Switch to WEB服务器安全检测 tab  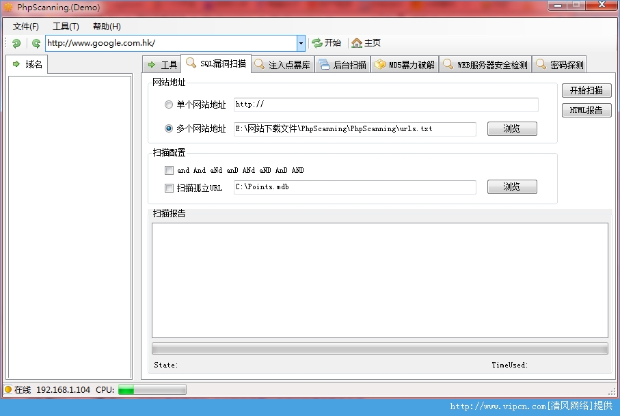pos(485,65)
